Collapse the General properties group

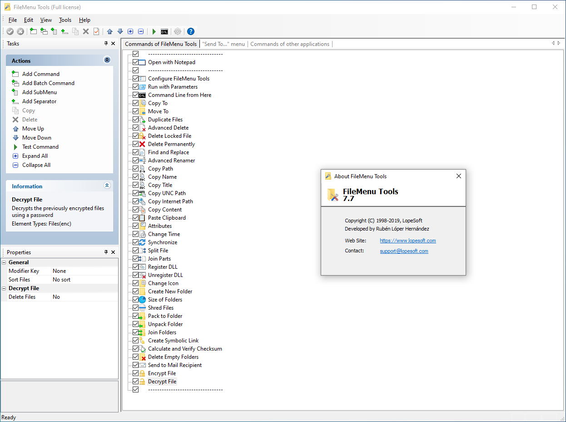(4, 262)
